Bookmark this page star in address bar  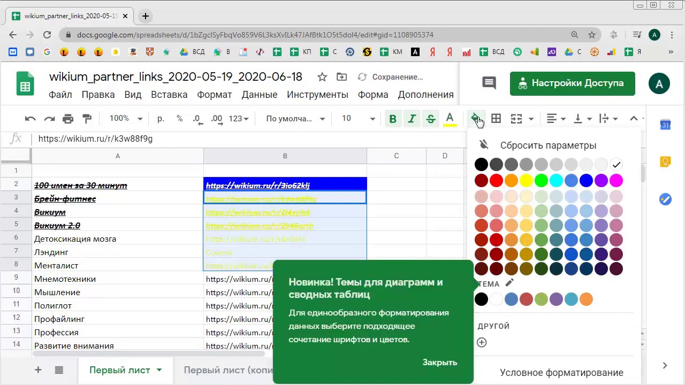coord(592,35)
